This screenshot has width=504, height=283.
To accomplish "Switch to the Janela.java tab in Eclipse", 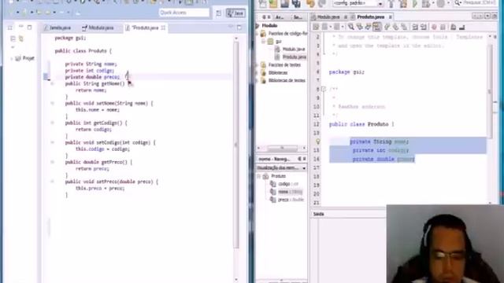I will [57, 28].
